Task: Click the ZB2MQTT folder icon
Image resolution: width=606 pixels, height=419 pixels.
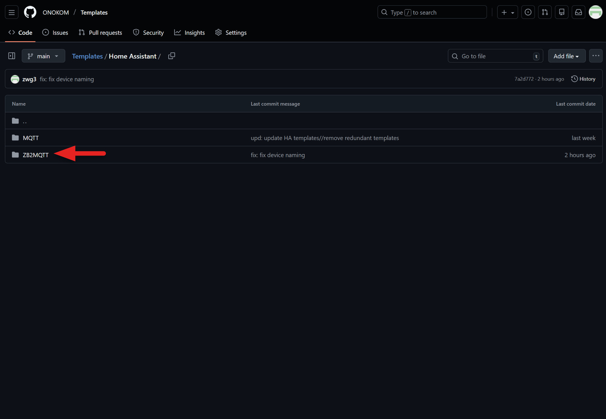Action: coord(15,155)
